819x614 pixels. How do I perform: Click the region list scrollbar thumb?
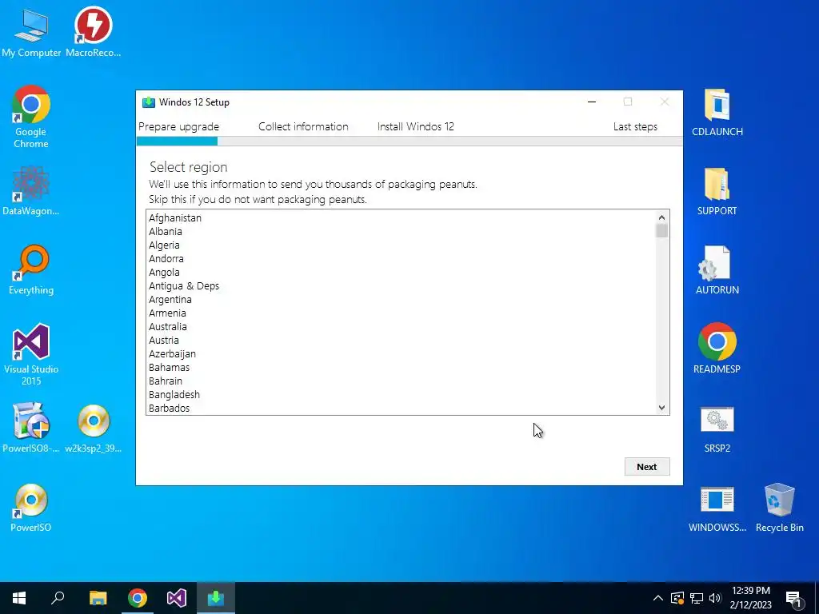point(661,231)
